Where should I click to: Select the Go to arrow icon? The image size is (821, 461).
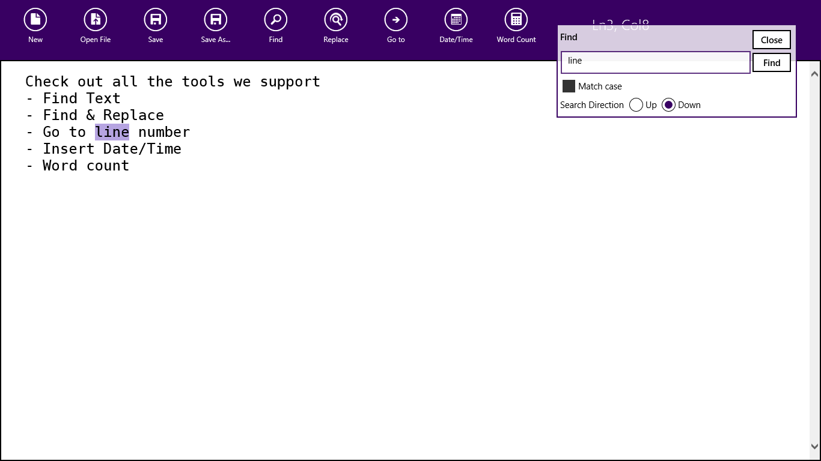pyautogui.click(x=396, y=20)
